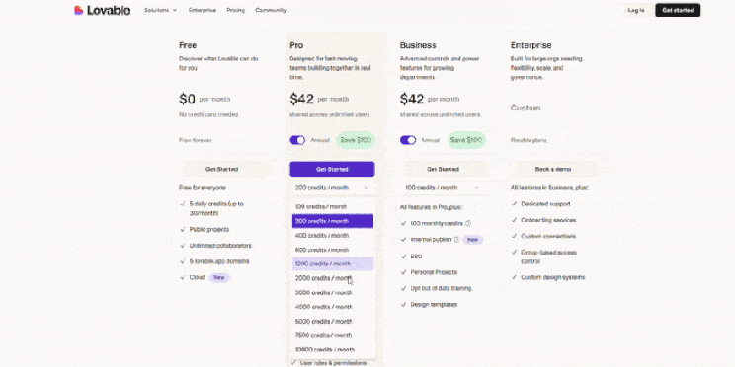Click the Internal publish feature text

pos(431,239)
